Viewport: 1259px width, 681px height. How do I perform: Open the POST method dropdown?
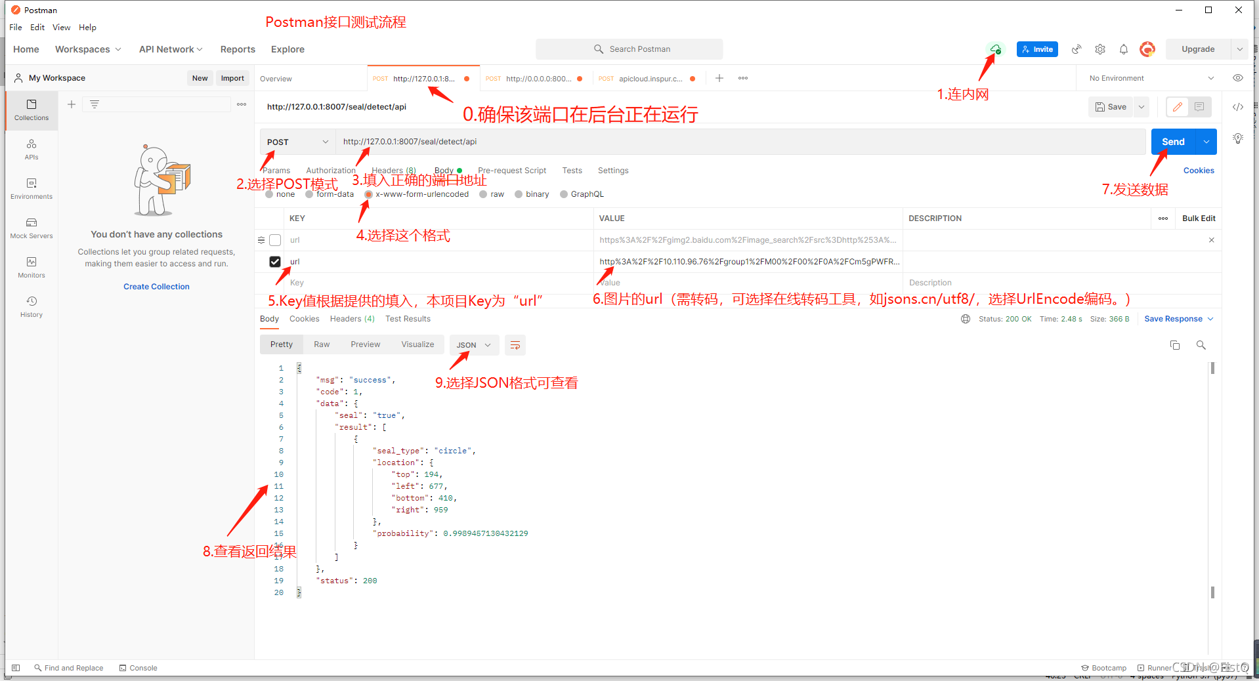pos(297,142)
